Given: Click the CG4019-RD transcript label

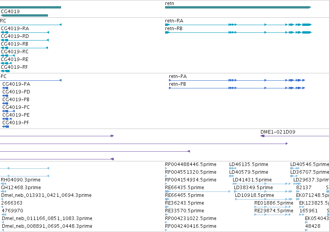Looking at the screenshot, I should 15,36.
